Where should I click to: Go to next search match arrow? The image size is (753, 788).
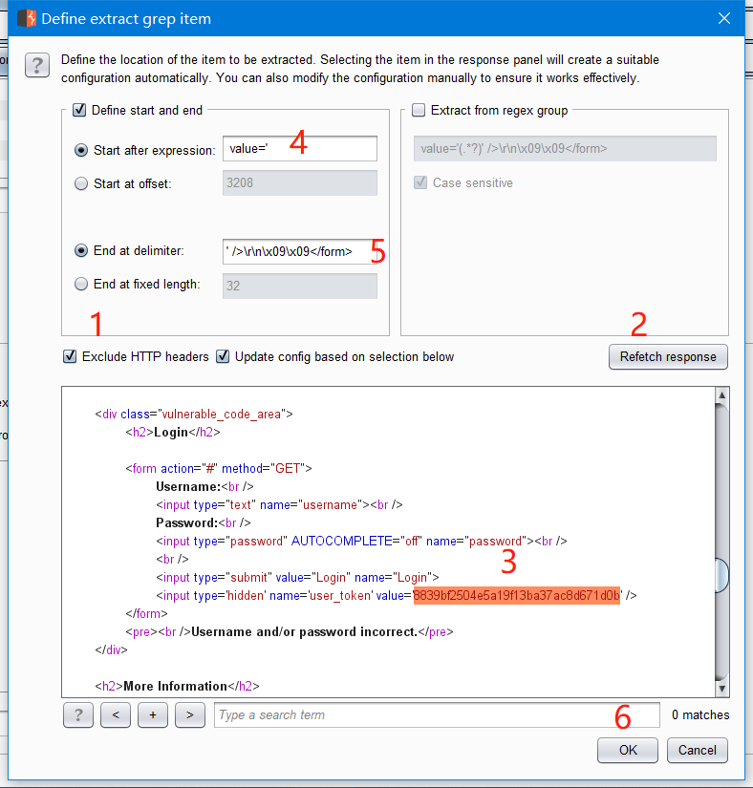(x=190, y=714)
